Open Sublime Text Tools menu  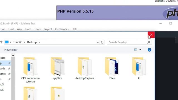click(37, 29)
